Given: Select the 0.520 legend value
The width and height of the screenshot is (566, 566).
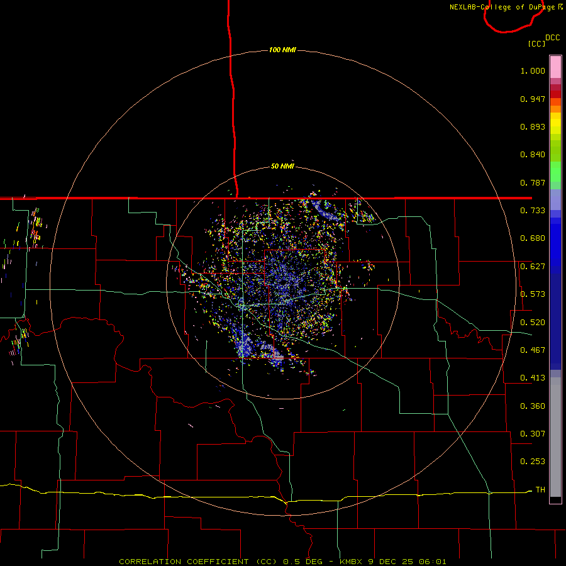Looking at the screenshot, I should click(x=533, y=323).
